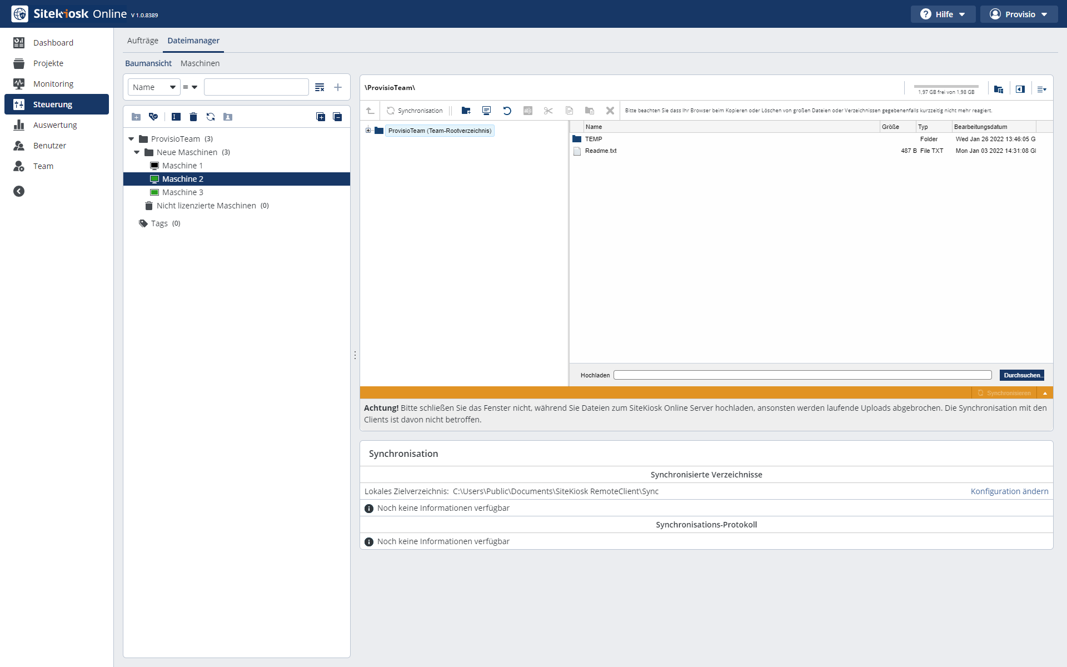Expand the ProvisioTeam root directory node
This screenshot has width=1067, height=667.
[368, 131]
